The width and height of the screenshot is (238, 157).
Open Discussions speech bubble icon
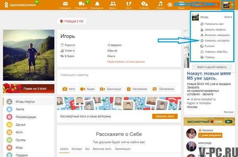tap(81, 4)
